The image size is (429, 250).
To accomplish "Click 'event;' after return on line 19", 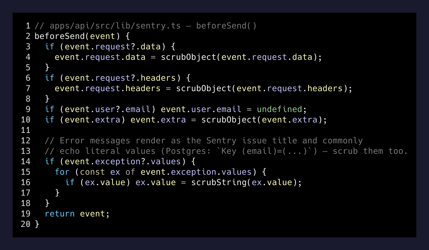I will click(95, 214).
